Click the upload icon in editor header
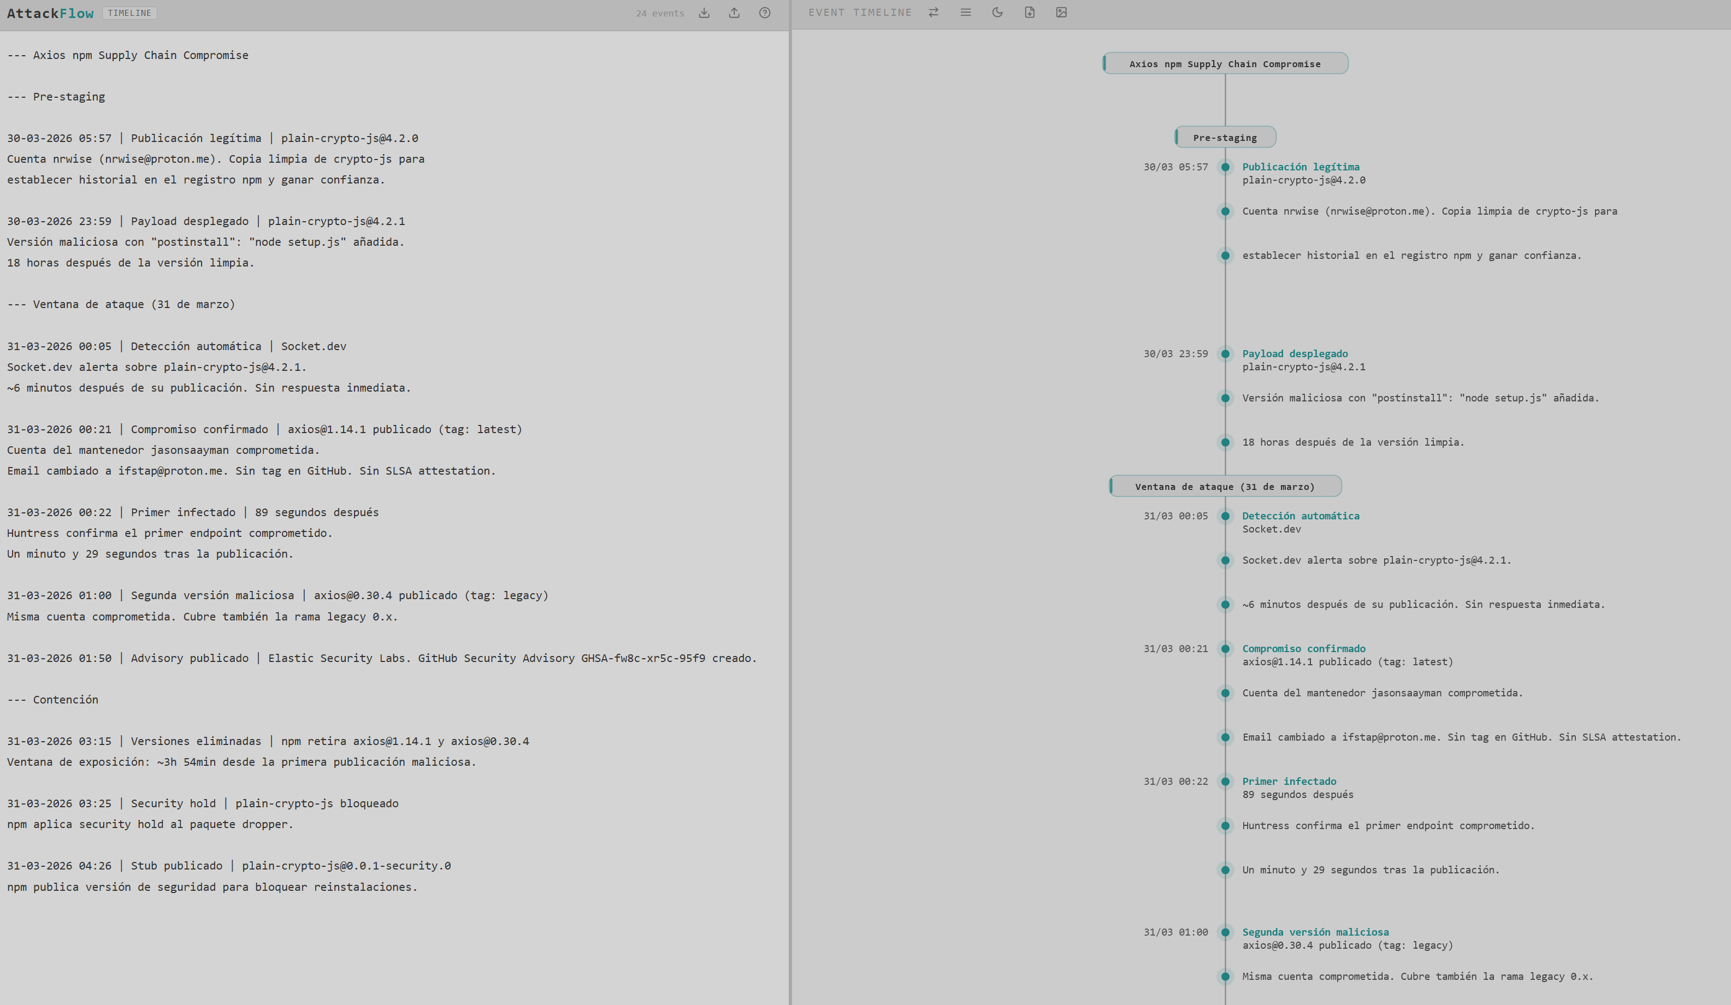This screenshot has width=1731, height=1005. pyautogui.click(x=734, y=13)
